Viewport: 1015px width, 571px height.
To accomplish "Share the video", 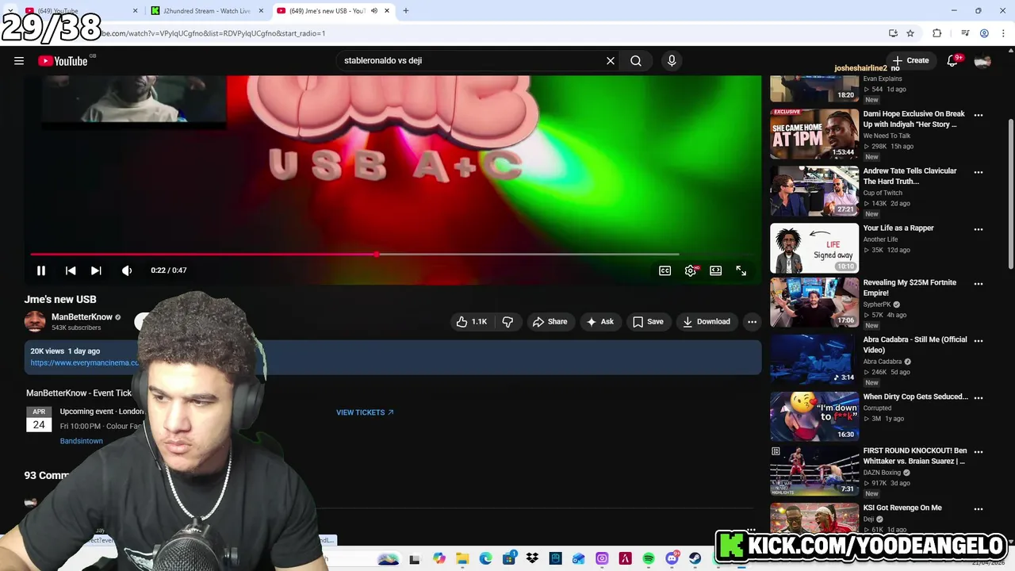I will click(x=550, y=321).
